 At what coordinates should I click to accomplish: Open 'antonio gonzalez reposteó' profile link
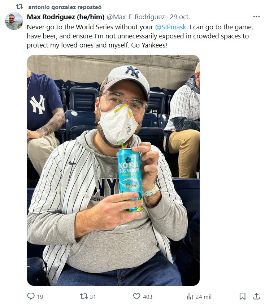65,7
